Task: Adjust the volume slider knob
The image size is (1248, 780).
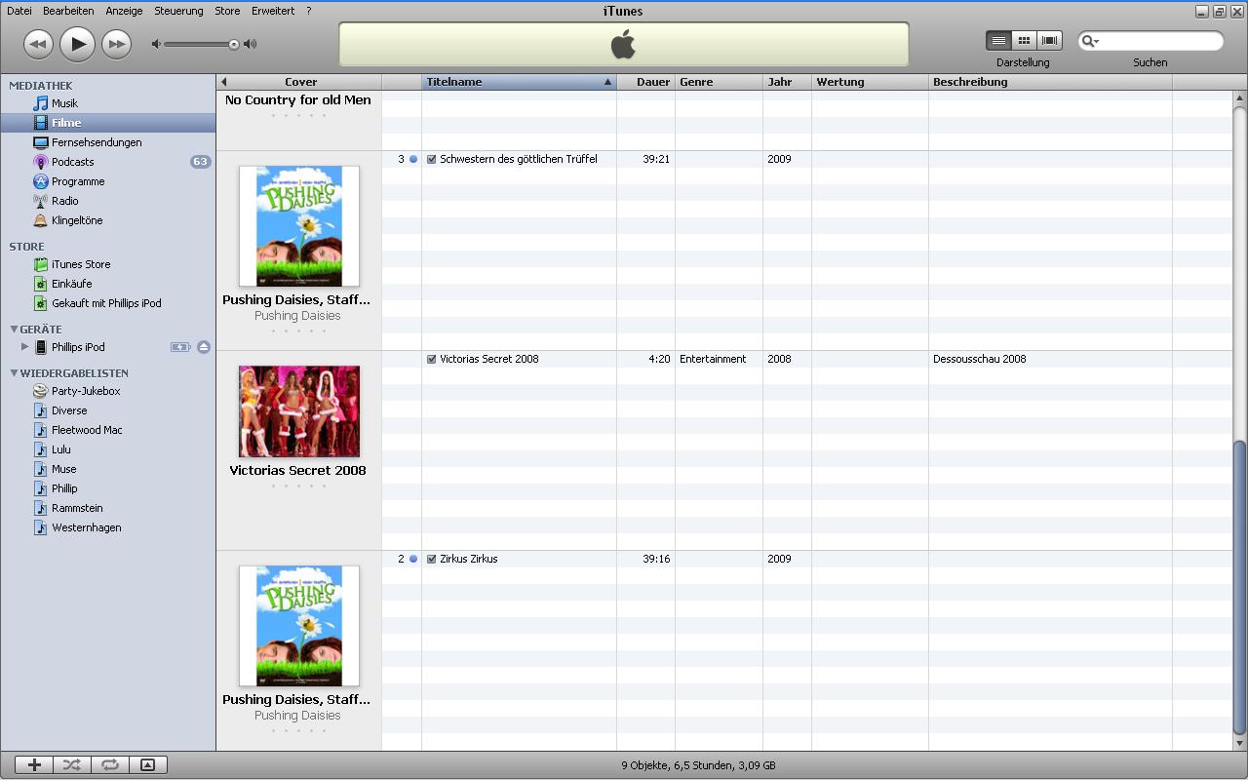Action: 234,44
